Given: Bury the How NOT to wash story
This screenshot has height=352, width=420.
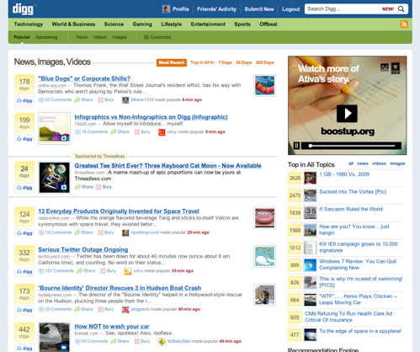Looking at the screenshot, I should [142, 341].
